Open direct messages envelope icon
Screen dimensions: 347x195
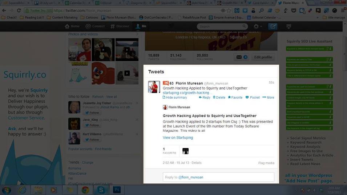(239, 57)
